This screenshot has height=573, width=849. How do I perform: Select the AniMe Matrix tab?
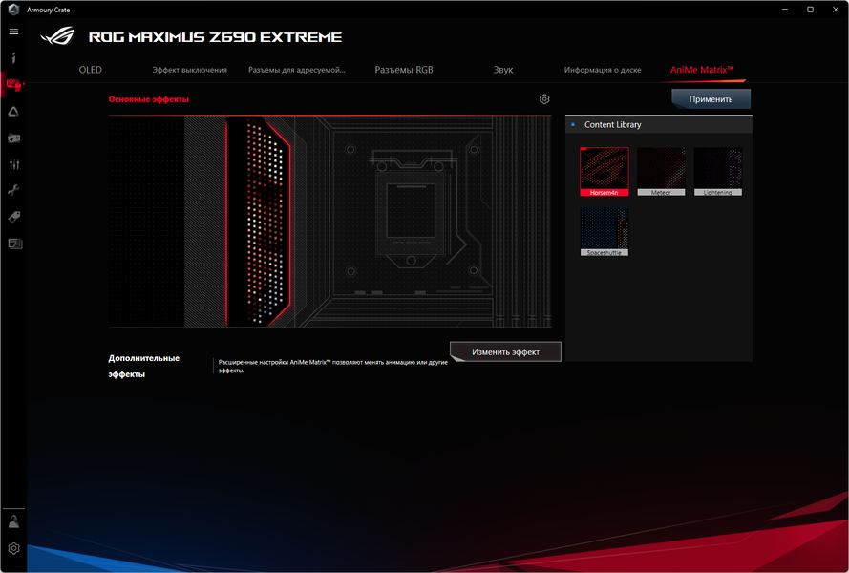pos(702,70)
